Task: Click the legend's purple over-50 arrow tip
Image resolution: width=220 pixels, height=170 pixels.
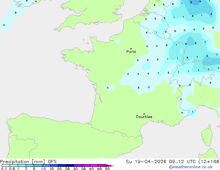Action: (x=110, y=165)
